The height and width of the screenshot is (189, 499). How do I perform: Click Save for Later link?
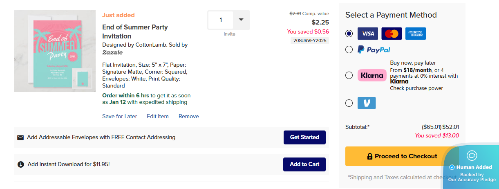[120, 116]
